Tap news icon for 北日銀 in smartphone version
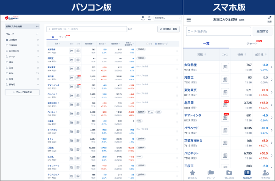This screenshot has height=181, width=275. pos(225,105)
